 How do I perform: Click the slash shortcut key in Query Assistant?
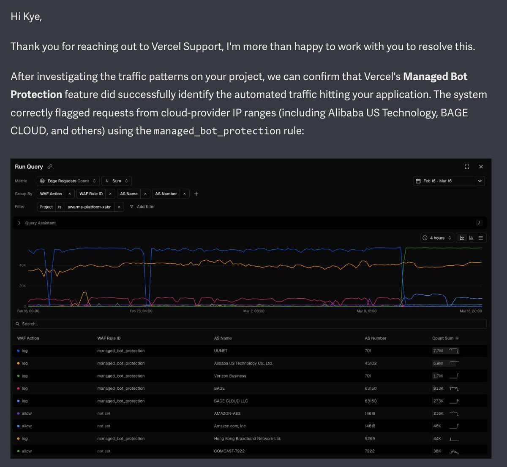479,223
